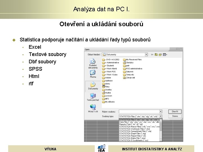Select the Filmy folder
Viewport: 203px width, 152px height.
click(x=106, y=87)
